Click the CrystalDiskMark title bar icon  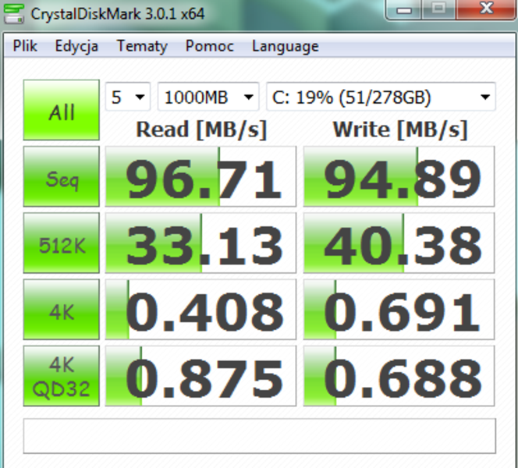[x=13, y=13]
